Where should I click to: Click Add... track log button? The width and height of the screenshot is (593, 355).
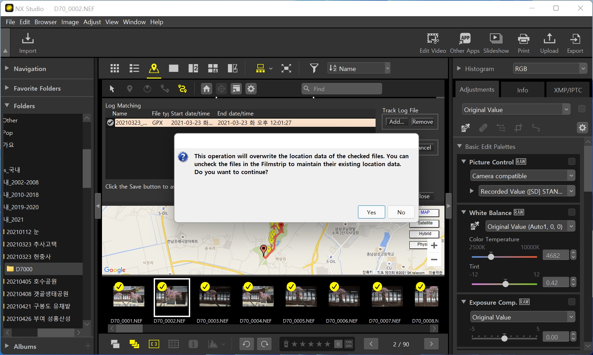[397, 122]
